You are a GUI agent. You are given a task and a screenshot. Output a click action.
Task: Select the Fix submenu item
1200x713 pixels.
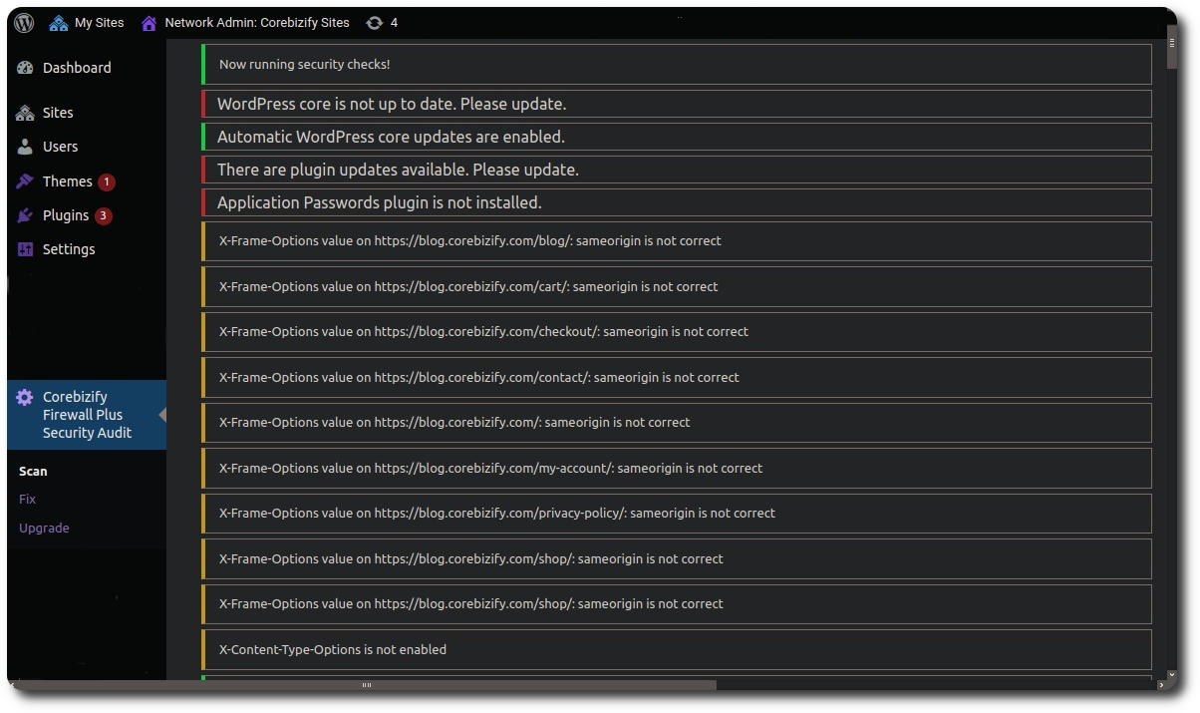[27, 500]
